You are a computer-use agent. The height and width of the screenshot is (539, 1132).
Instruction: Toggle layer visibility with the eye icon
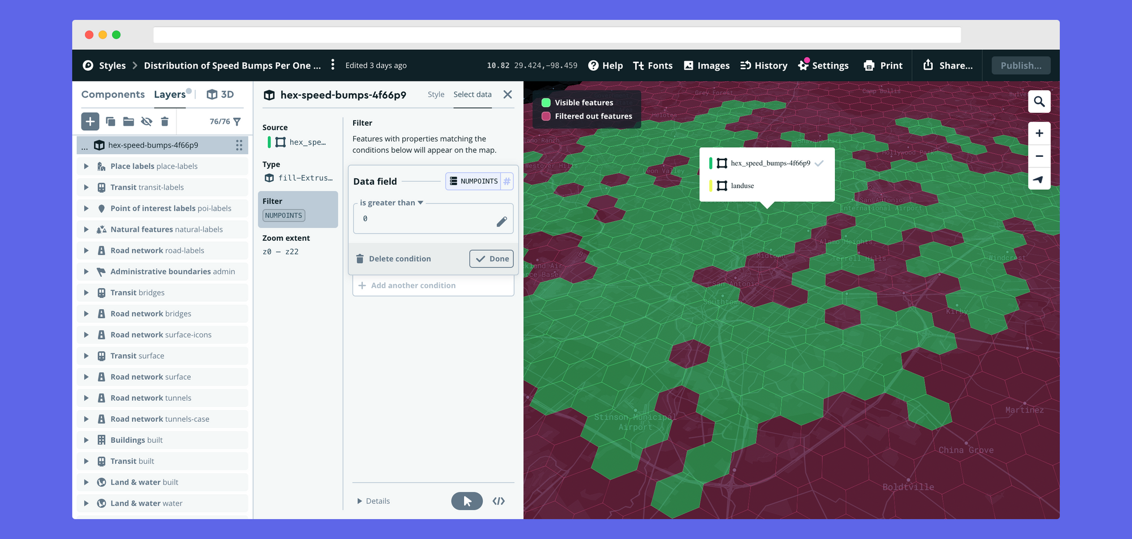click(x=147, y=122)
